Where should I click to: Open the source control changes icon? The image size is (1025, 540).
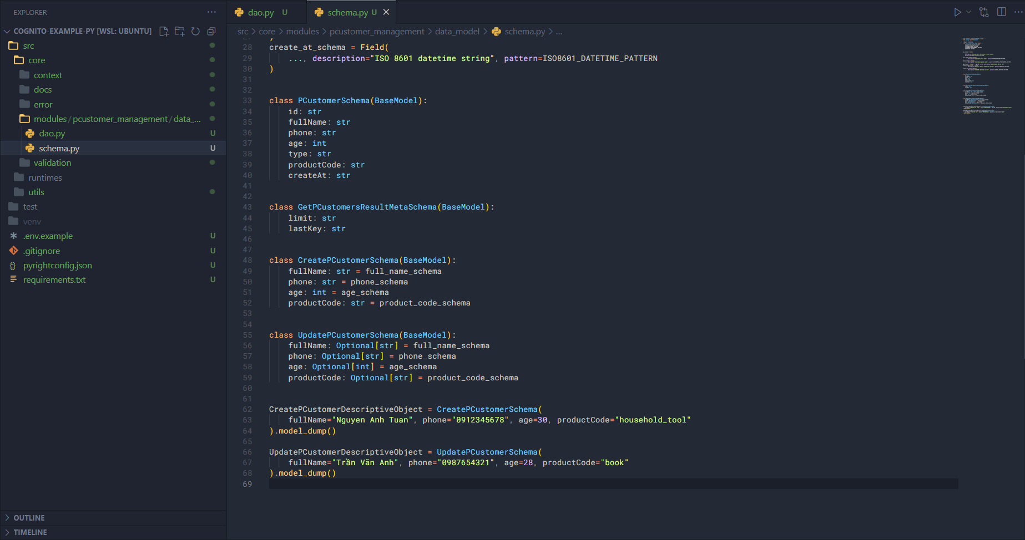tap(984, 12)
